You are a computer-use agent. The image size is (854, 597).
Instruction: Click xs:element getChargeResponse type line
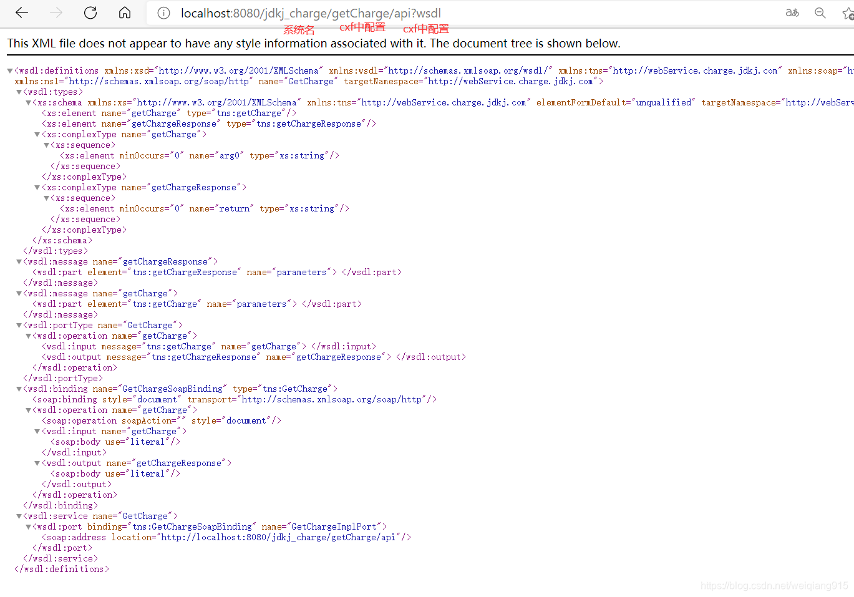coord(209,124)
